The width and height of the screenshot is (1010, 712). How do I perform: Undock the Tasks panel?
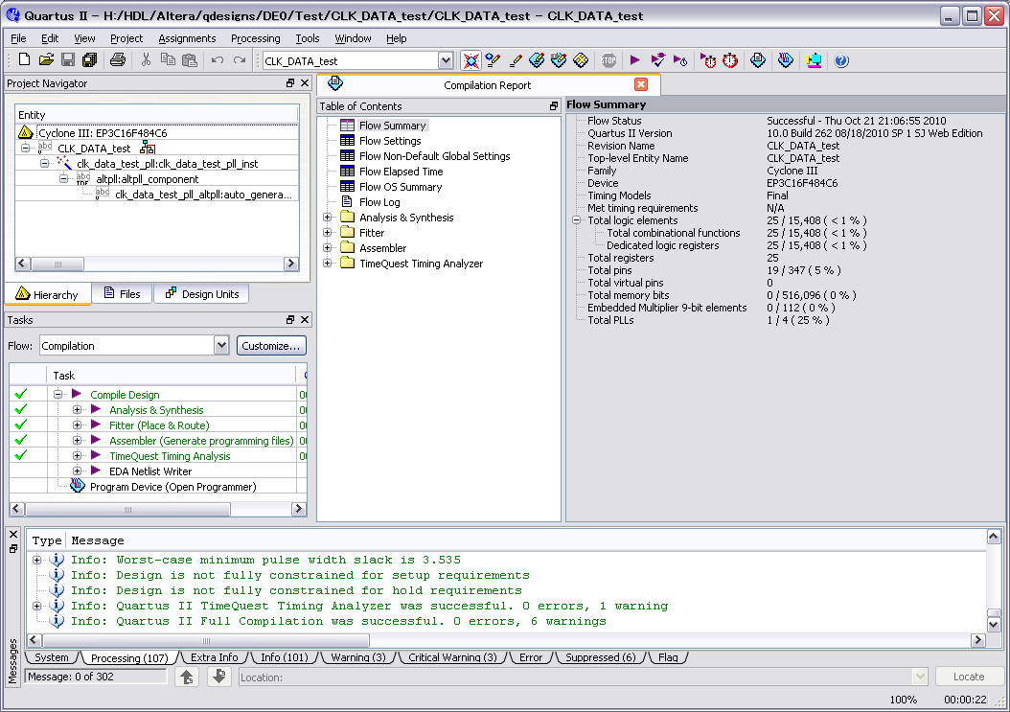[x=290, y=320]
